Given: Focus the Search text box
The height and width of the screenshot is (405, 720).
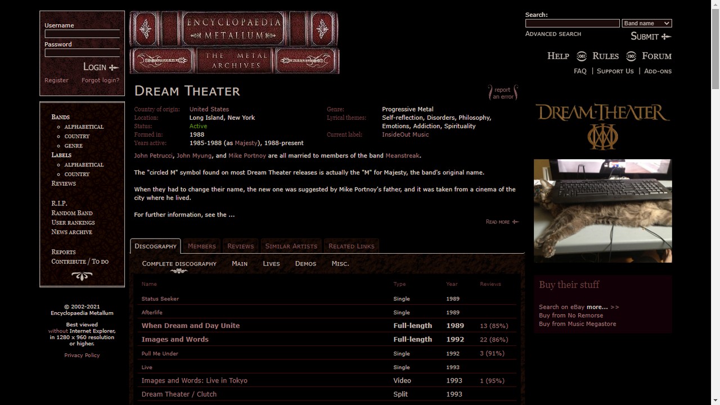Looking at the screenshot, I should click(x=572, y=24).
